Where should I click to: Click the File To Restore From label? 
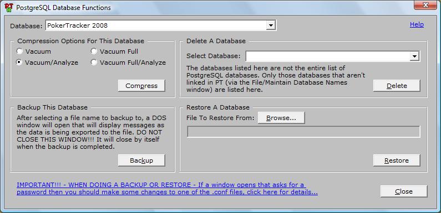(x=220, y=118)
